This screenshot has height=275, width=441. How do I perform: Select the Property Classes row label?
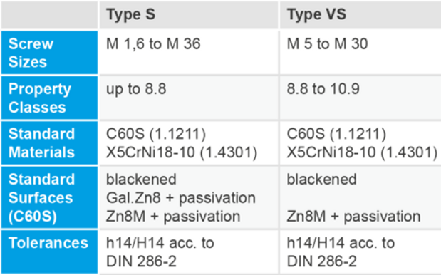pos(49,98)
